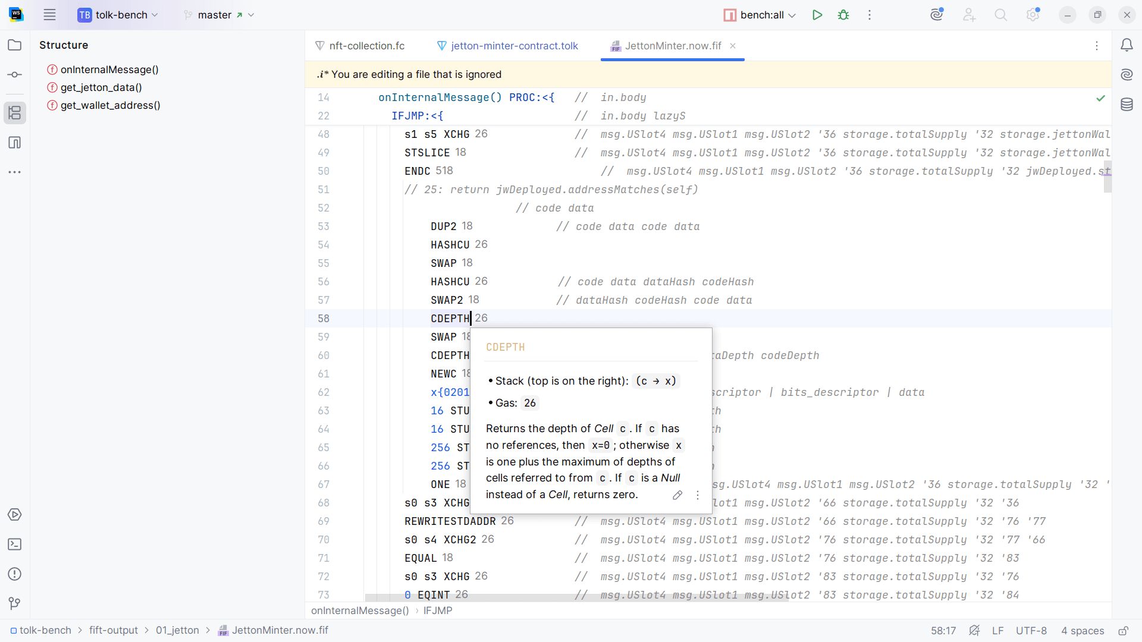The height and width of the screenshot is (642, 1142).
Task: Click sticky line IFJMP:<{
Action: [418, 116]
